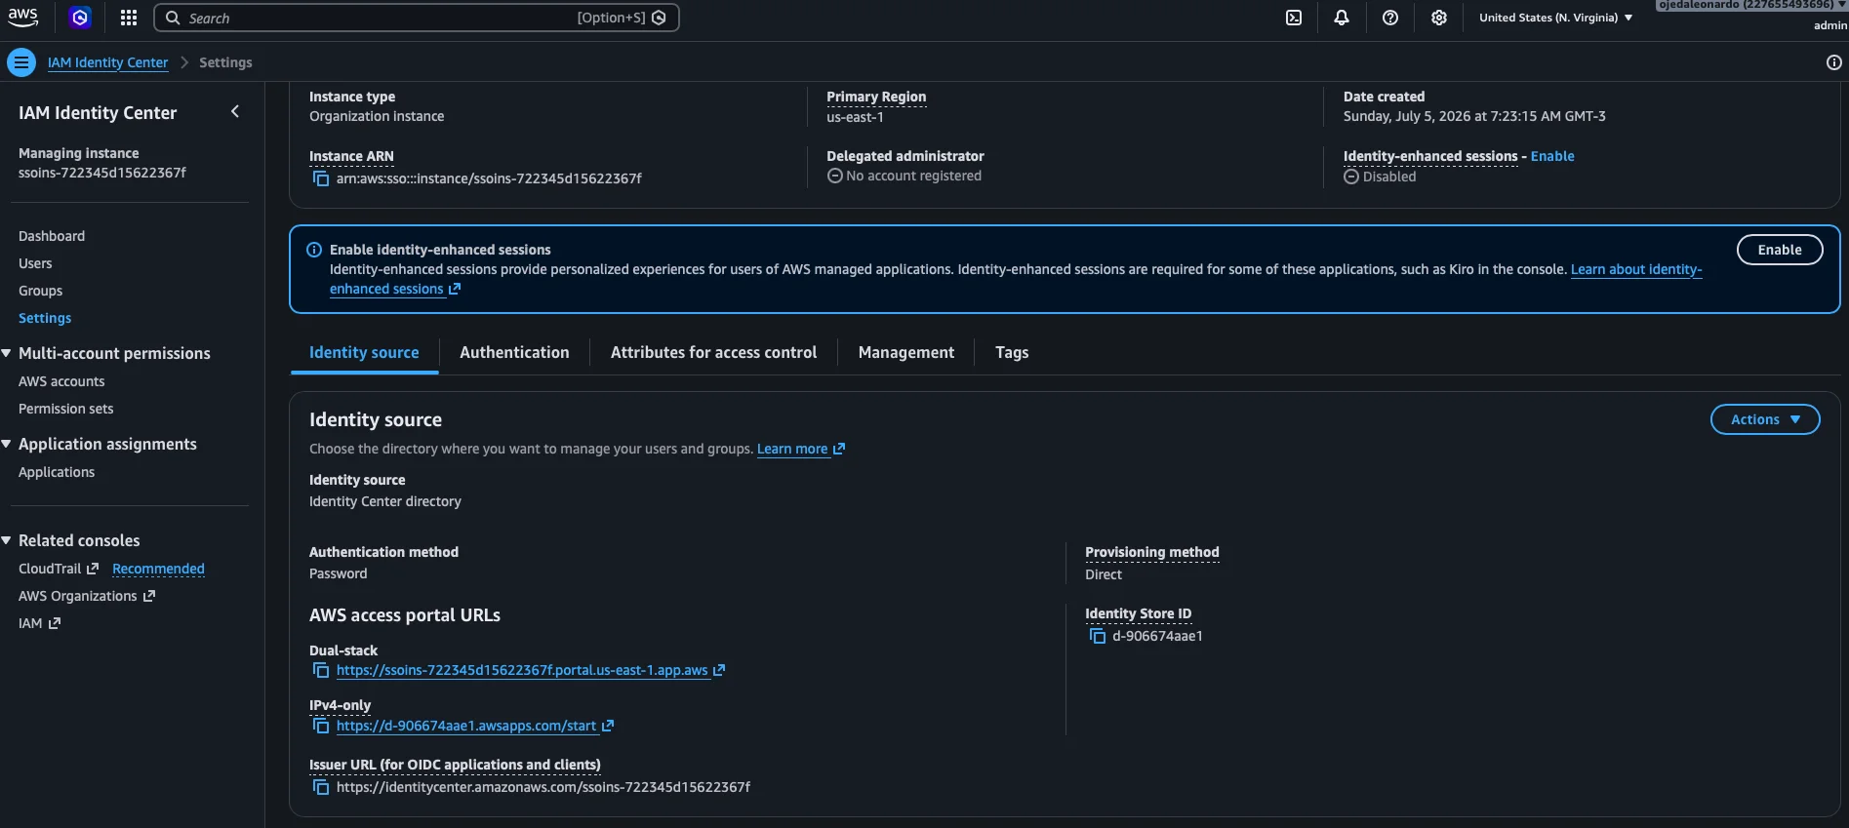Collapse Application assignments section
1849x828 pixels.
pos(7,444)
